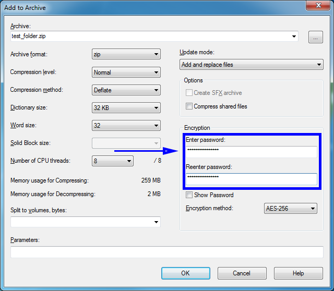
Task: Select the Encryption method dropdown
Action: [x=291, y=209]
